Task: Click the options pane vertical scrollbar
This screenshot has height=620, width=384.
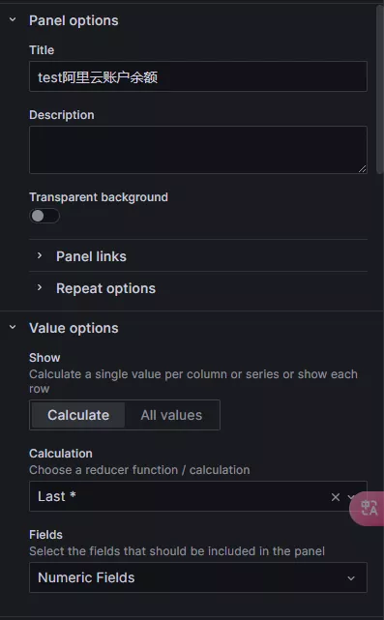Action: pos(380,90)
